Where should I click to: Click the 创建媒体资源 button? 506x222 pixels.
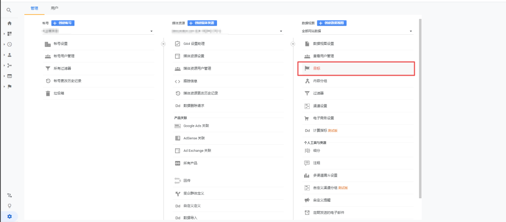tap(201, 23)
